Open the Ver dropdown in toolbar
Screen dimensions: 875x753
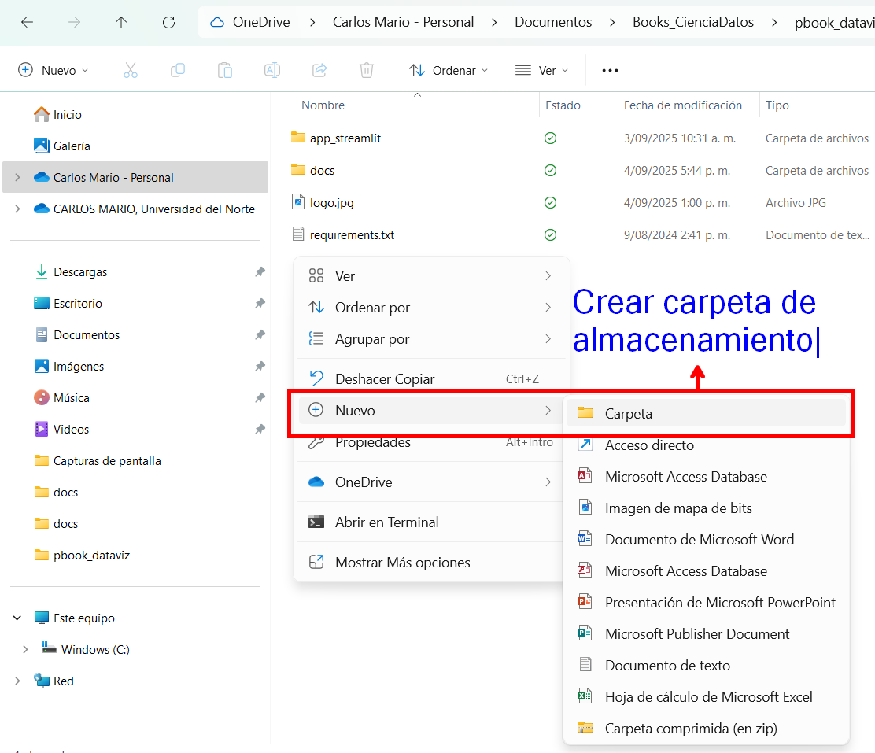click(x=541, y=70)
